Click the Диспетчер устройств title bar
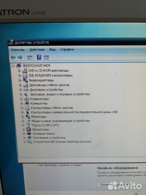This screenshot has height=195, width=146. pyautogui.click(x=77, y=43)
